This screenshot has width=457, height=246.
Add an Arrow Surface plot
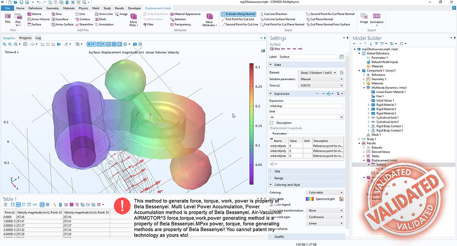click(x=62, y=24)
